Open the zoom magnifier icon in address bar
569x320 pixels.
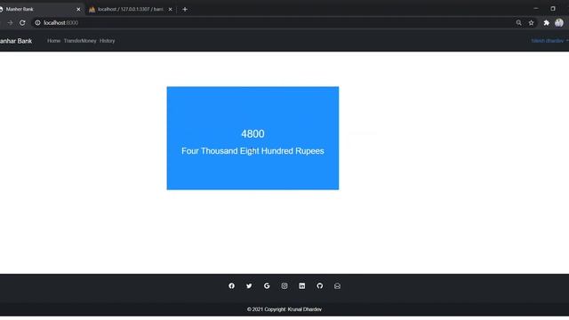[518, 22]
